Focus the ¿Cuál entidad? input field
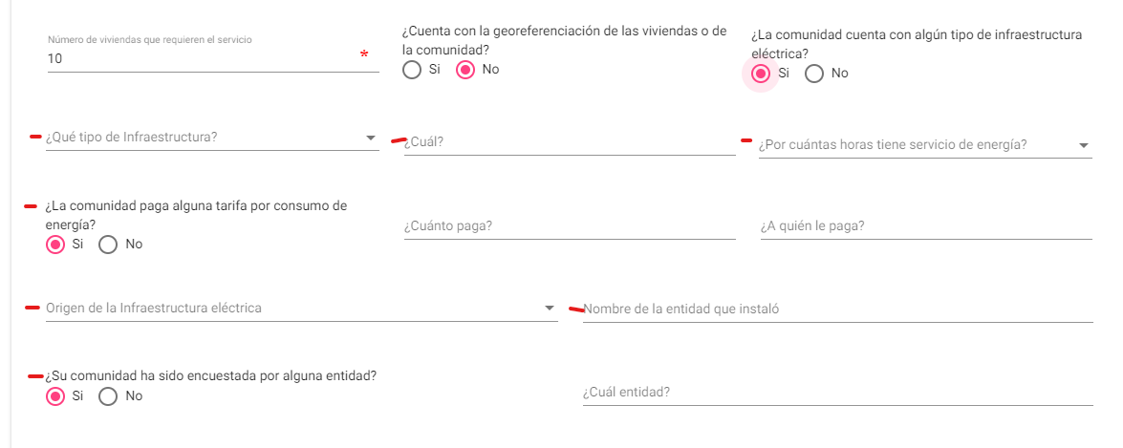Viewport: 1123px width, 448px height. click(836, 393)
